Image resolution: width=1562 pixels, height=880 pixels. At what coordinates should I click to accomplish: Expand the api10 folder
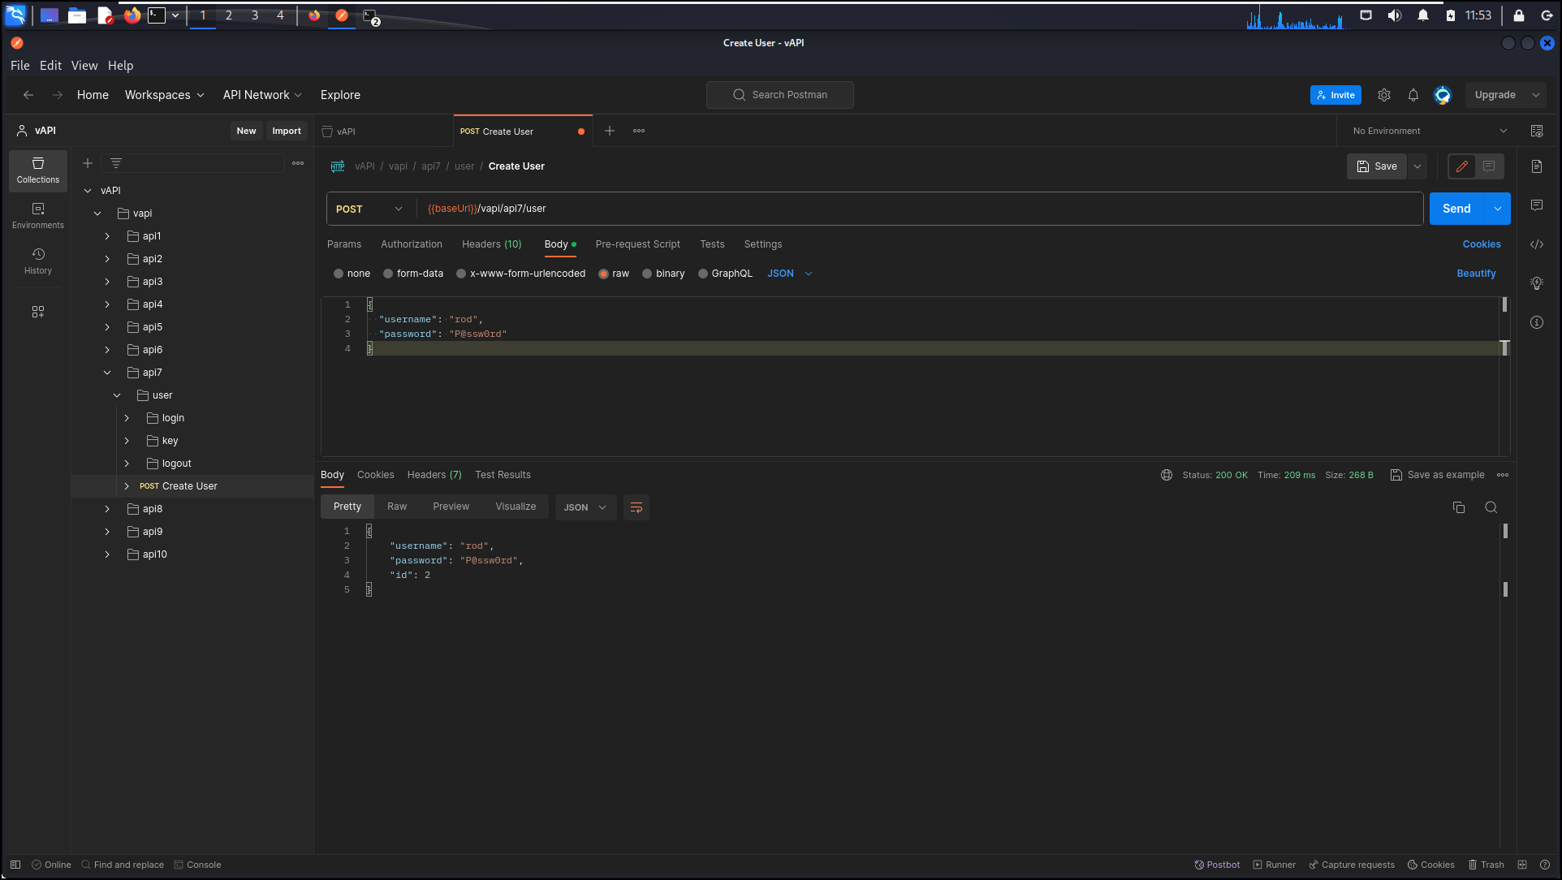(x=107, y=554)
